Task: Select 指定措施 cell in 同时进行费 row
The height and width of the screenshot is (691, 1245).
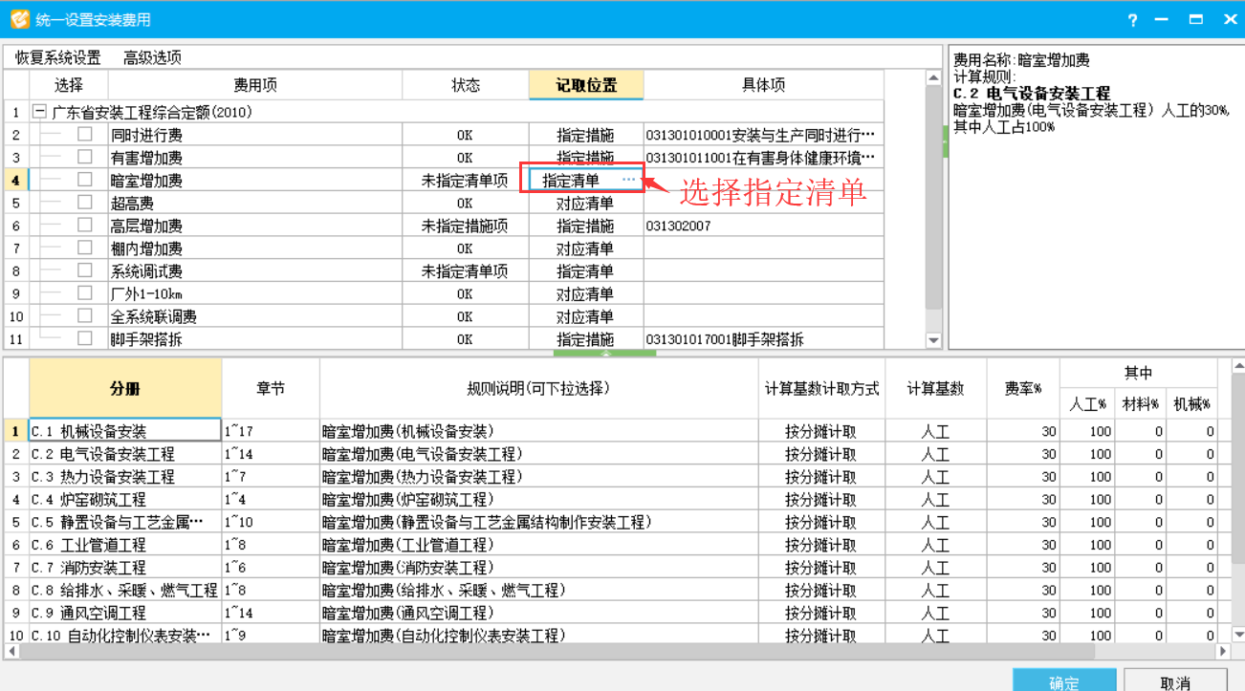Action: pos(586,135)
